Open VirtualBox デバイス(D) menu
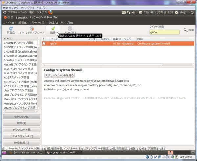 pyautogui.click(x=28, y=8)
